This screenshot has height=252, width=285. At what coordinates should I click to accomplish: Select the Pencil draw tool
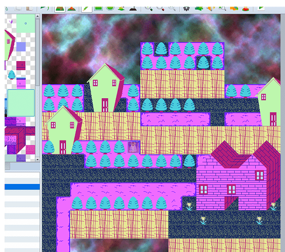tap(87, 9)
